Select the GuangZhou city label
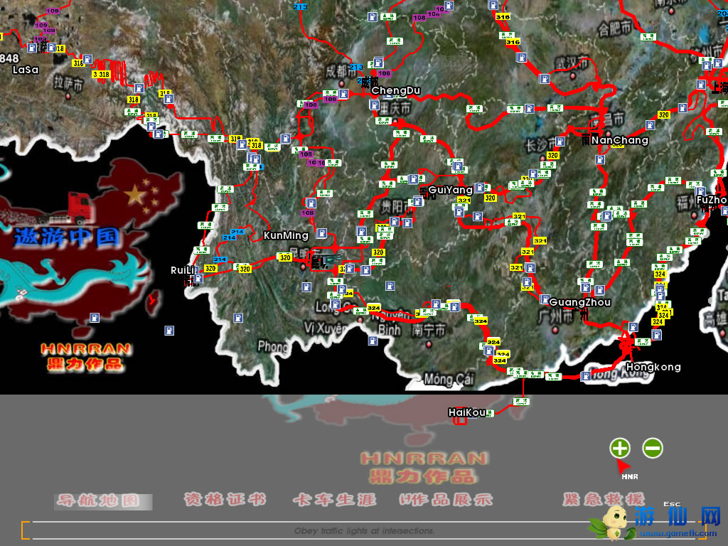This screenshot has width=728, height=546. [x=580, y=302]
